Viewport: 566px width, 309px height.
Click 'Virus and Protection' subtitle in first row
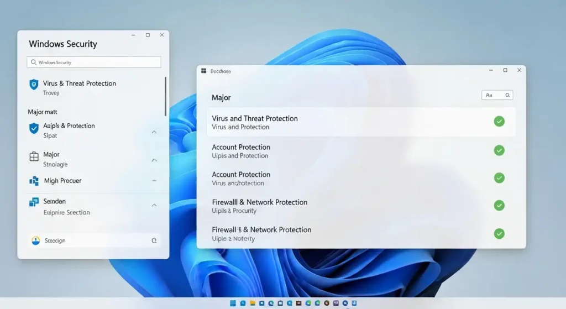click(240, 127)
